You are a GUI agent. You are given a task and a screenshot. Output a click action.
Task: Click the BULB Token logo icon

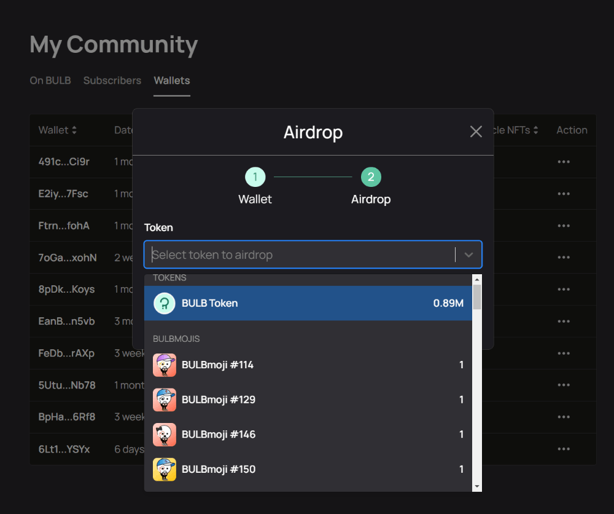click(165, 304)
